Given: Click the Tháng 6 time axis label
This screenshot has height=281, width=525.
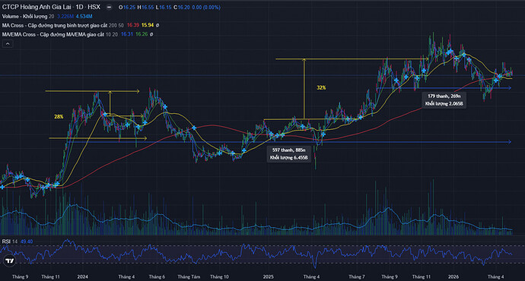Looking at the screenshot, I should pyautogui.click(x=157, y=276).
